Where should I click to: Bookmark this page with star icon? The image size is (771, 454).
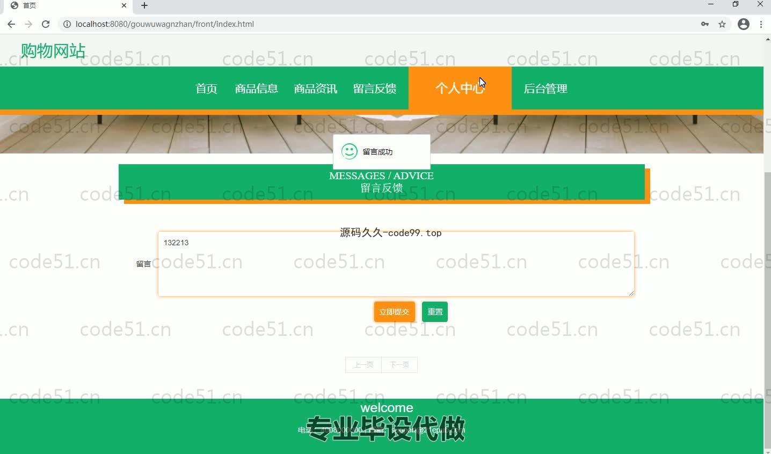coord(722,24)
